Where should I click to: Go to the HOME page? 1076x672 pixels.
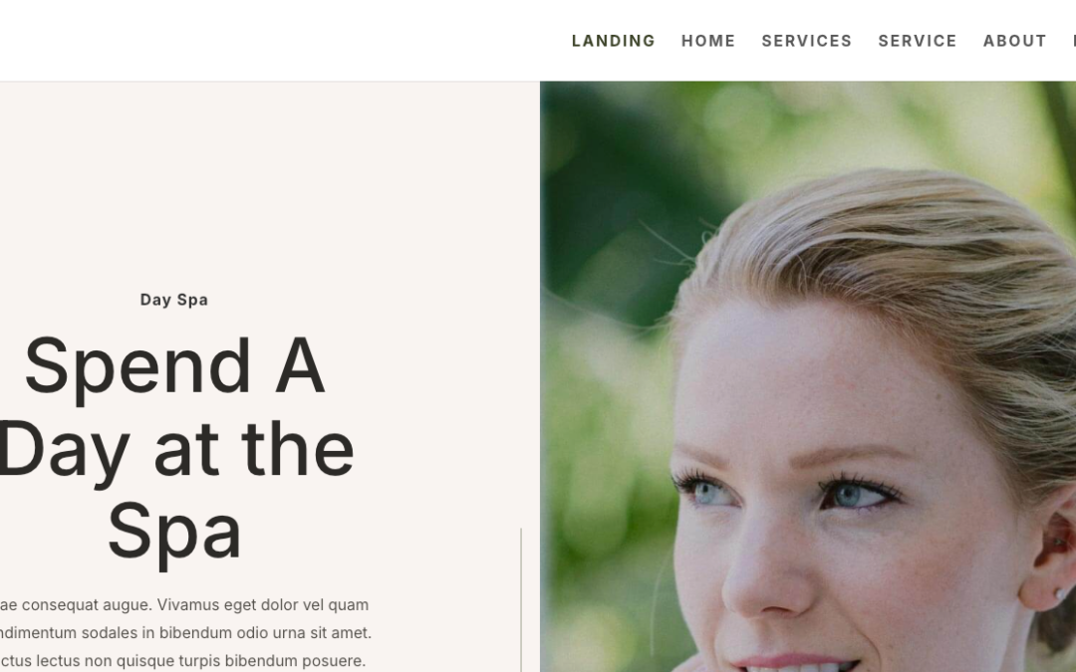click(708, 41)
